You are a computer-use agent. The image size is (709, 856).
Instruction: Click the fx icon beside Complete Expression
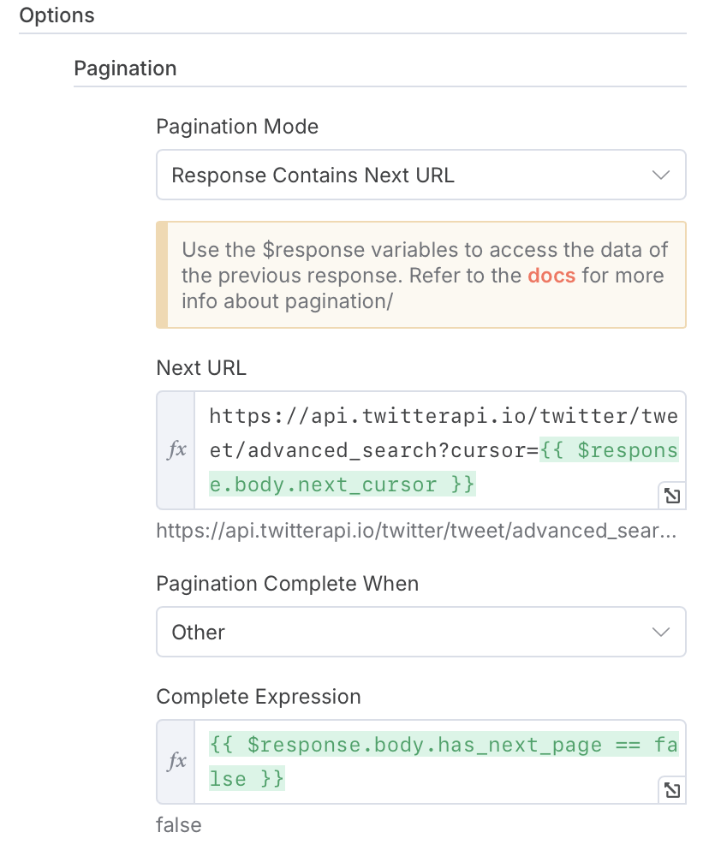(x=176, y=762)
